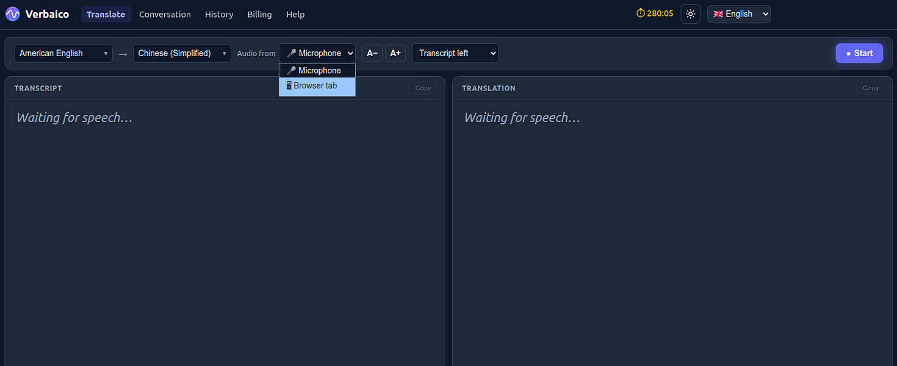The image size is (897, 366).
Task: Switch to the Translate tab
Action: pos(106,14)
